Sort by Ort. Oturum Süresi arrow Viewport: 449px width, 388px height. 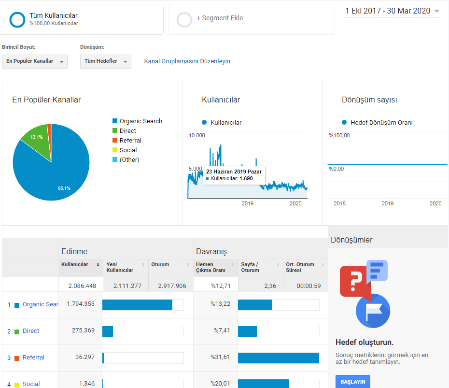(x=323, y=264)
